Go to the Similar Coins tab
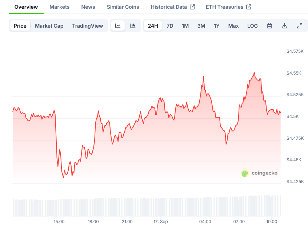Image resolution: width=308 pixels, height=230 pixels. click(x=123, y=7)
